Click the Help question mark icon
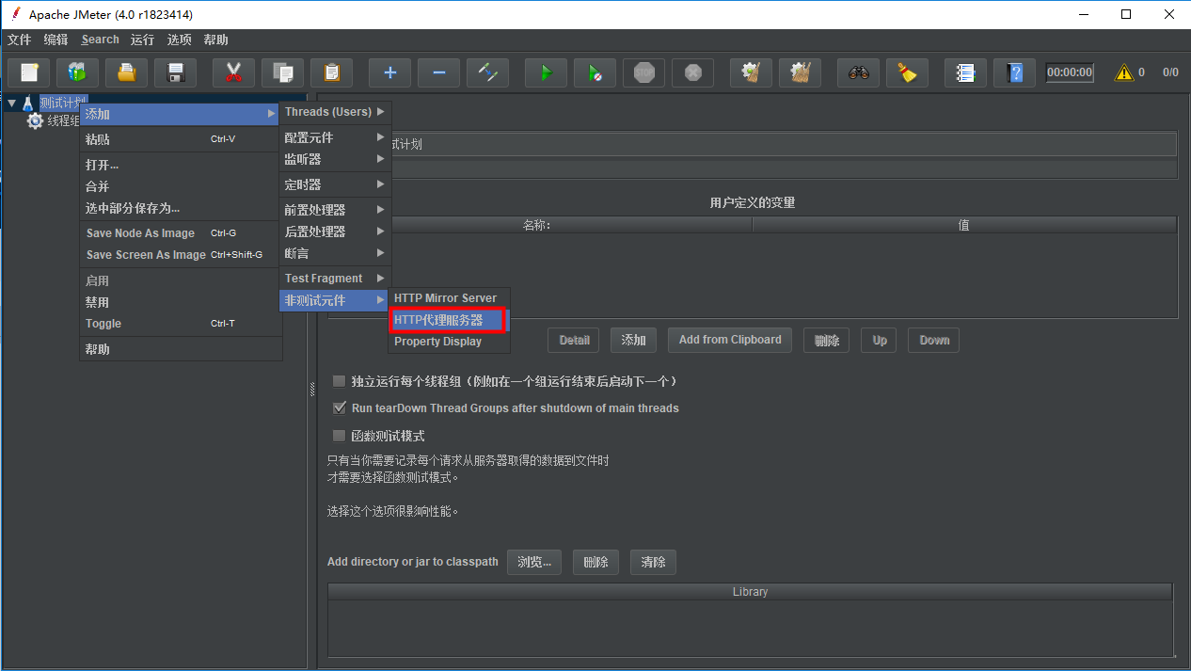 click(1015, 72)
